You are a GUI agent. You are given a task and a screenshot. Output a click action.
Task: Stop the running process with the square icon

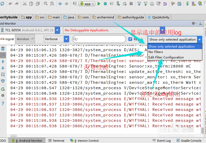pyautogui.click(x=131, y=4)
